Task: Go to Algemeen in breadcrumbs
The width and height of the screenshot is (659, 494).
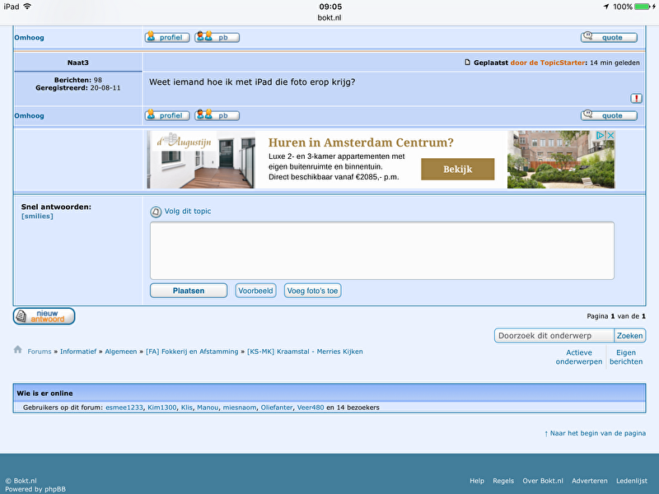Action: point(120,352)
